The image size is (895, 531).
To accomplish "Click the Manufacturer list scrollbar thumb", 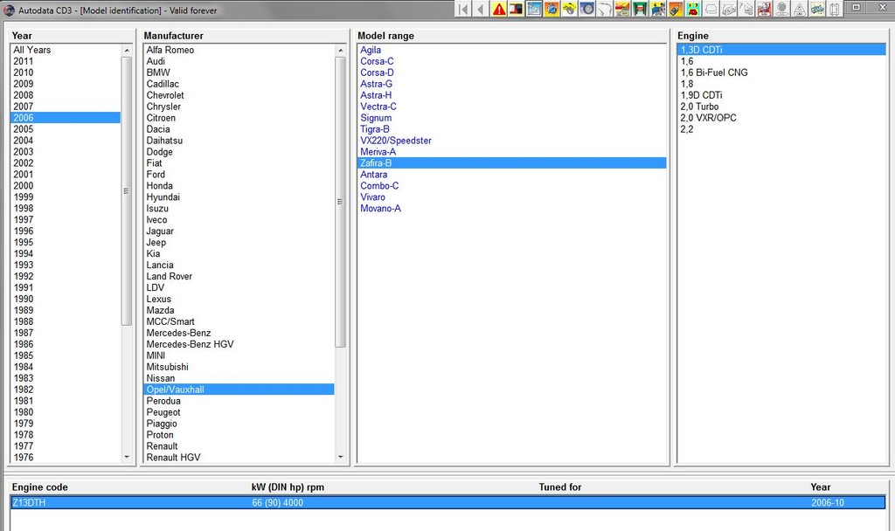I will 341,202.
